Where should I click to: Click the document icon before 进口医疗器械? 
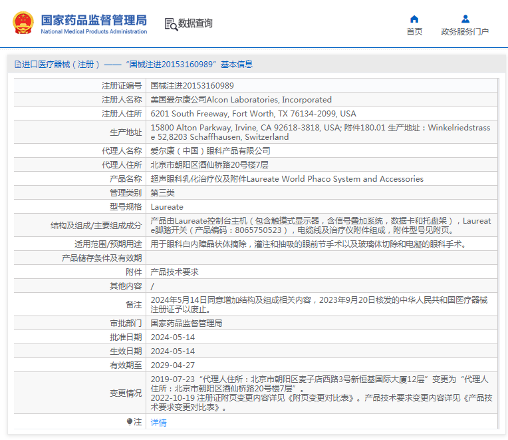click(x=18, y=64)
